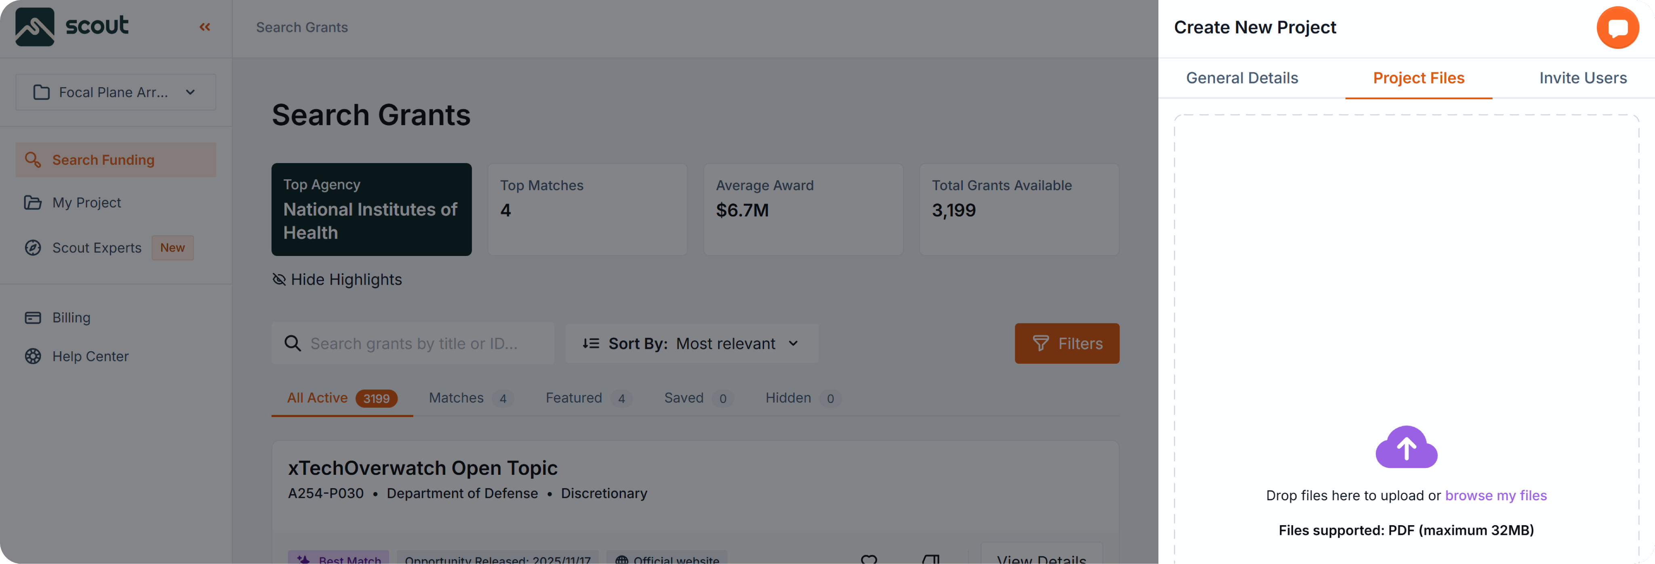Click the Scout mountain logo icon

[x=35, y=27]
